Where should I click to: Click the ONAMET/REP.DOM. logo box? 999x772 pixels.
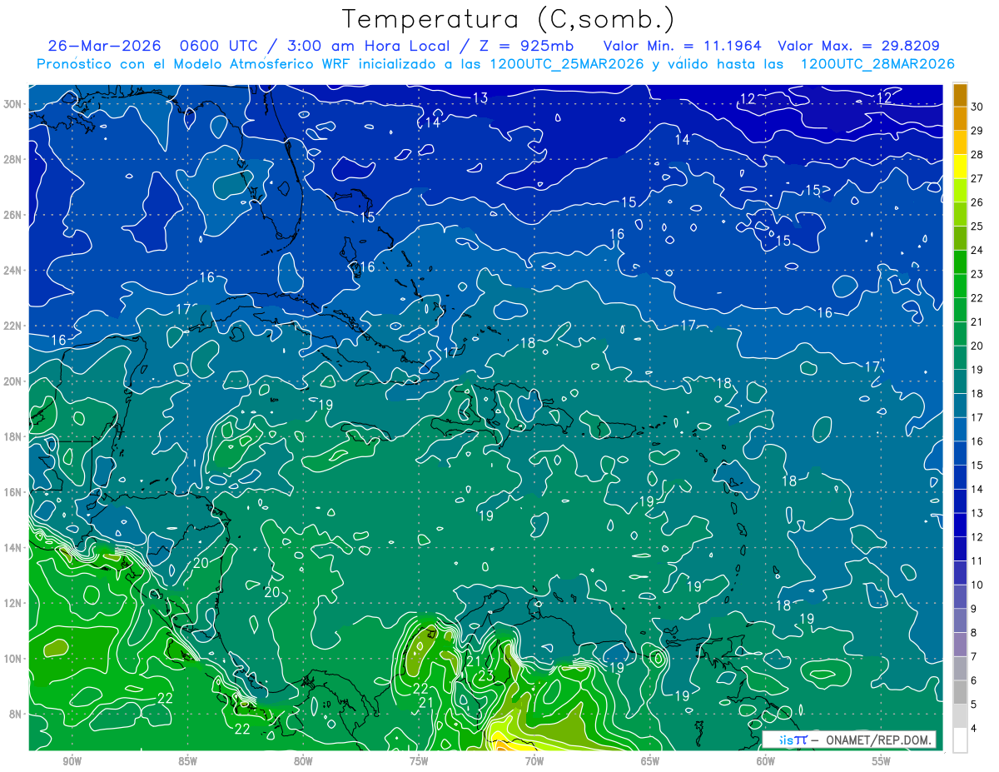848,740
